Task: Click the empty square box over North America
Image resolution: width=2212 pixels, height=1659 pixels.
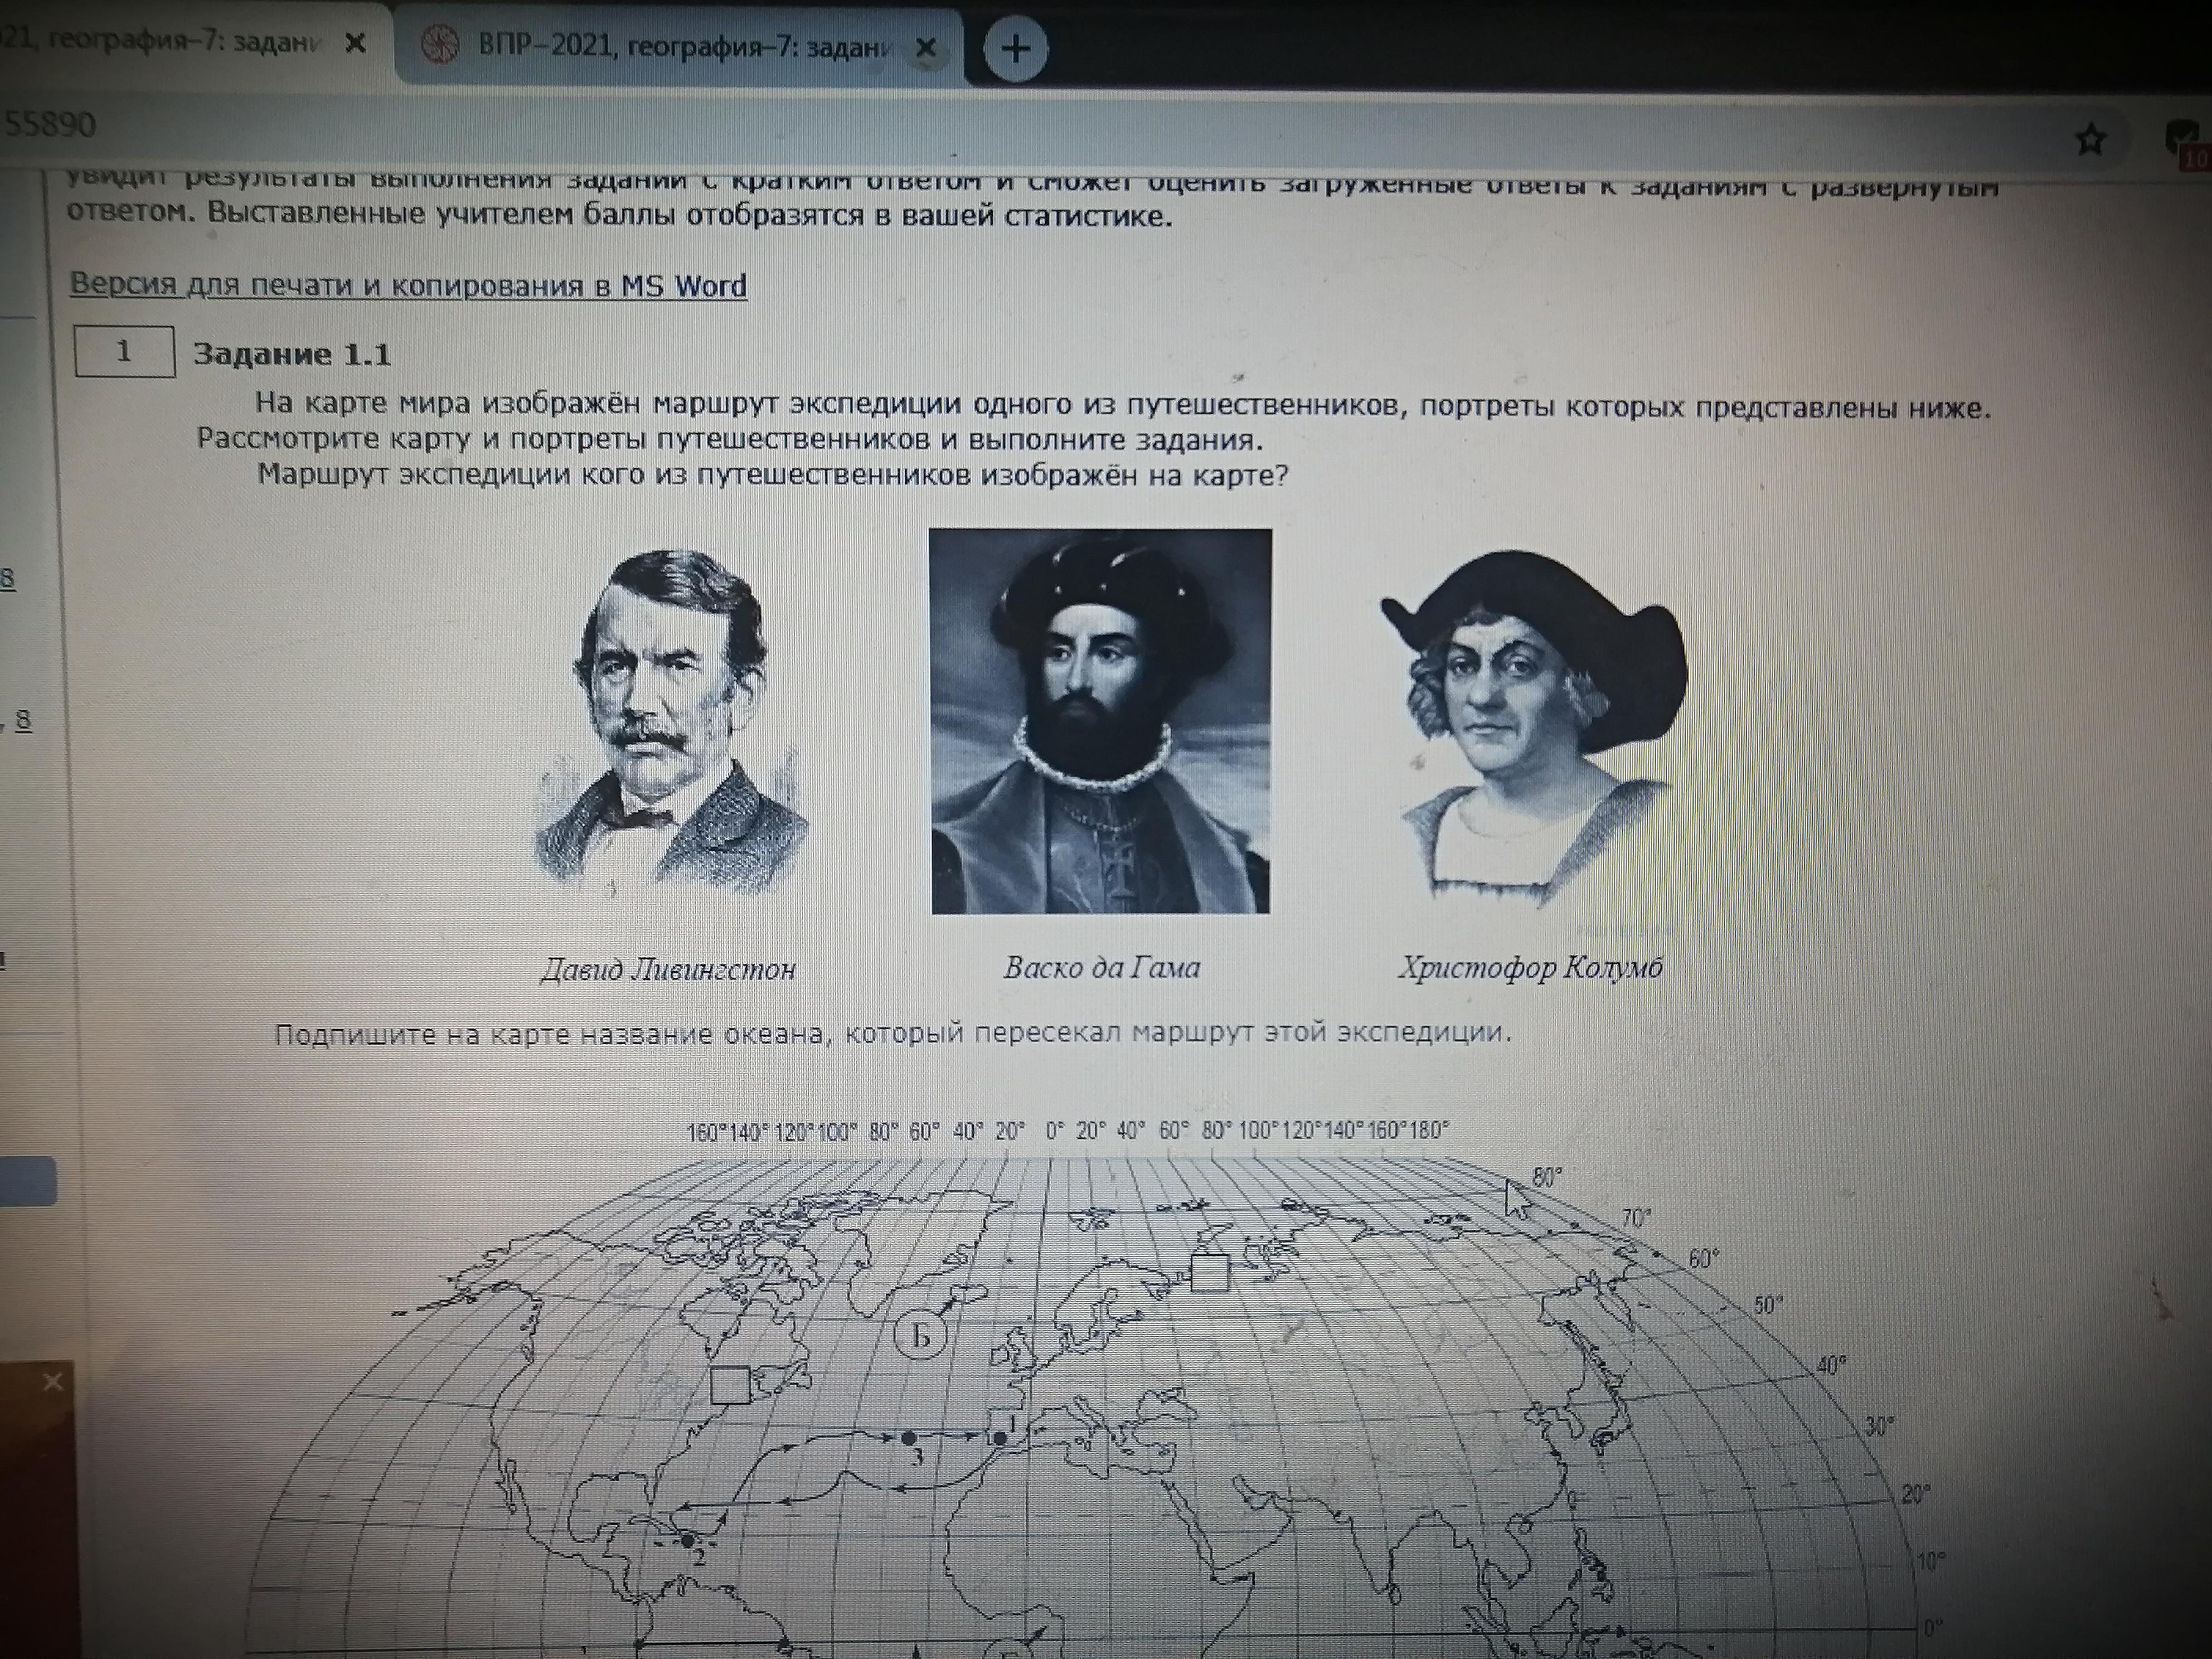Action: 731,1385
